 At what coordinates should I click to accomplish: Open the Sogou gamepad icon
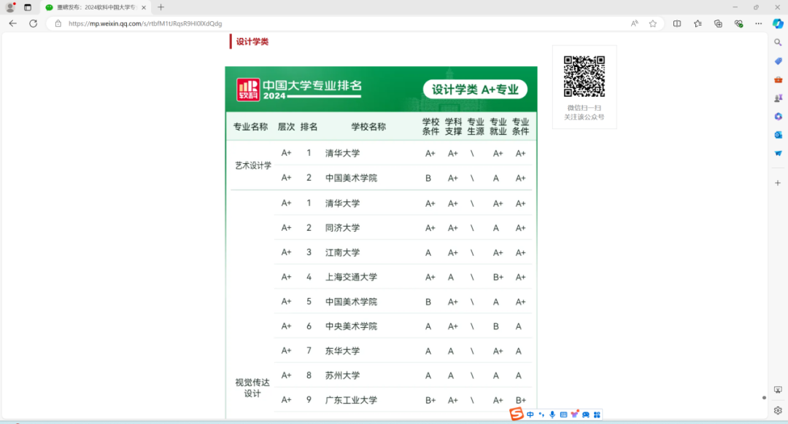pyautogui.click(x=586, y=415)
